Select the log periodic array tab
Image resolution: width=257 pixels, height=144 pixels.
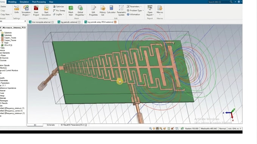point(100,22)
